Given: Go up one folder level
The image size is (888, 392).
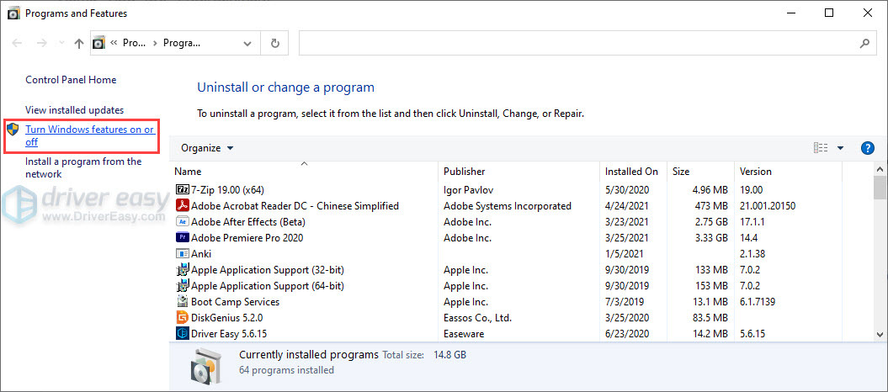Looking at the screenshot, I should [x=79, y=43].
